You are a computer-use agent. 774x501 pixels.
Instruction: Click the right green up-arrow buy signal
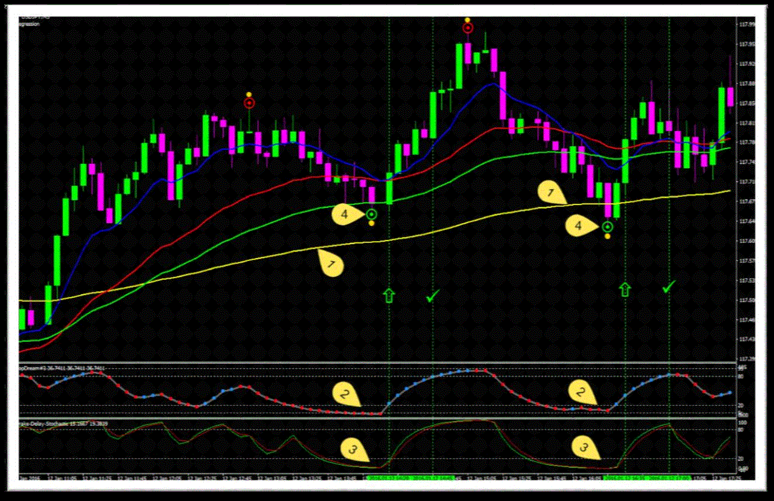coord(624,288)
